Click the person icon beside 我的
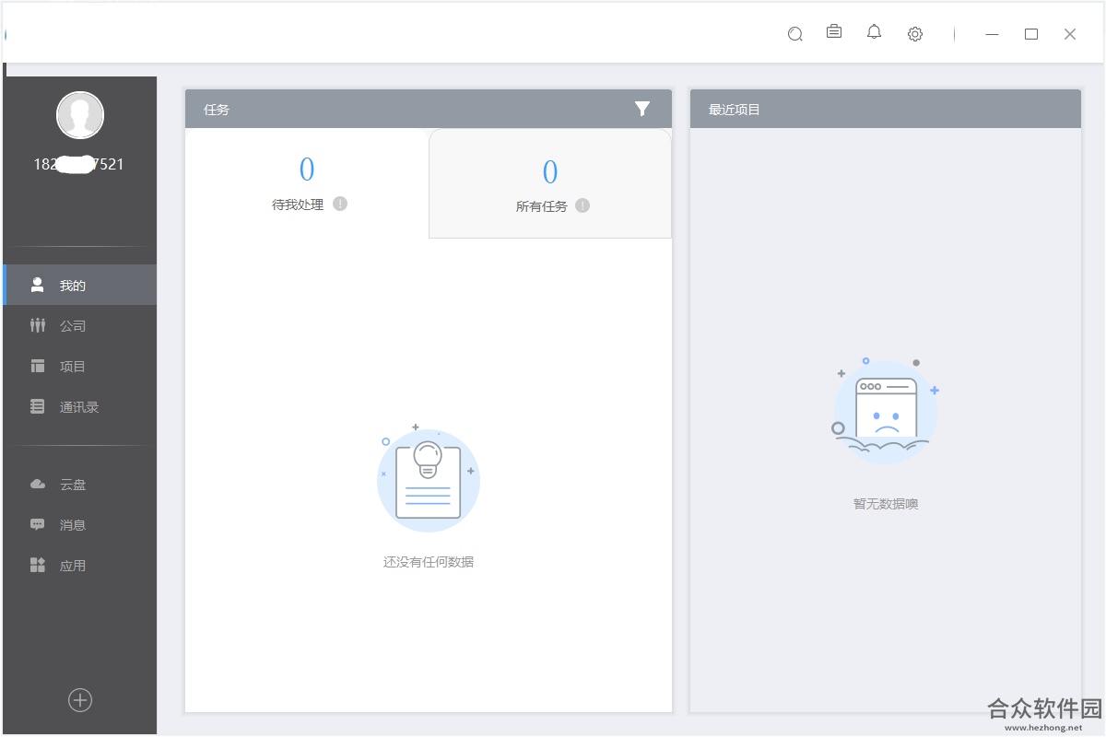The image size is (1106, 737). pyautogui.click(x=38, y=285)
